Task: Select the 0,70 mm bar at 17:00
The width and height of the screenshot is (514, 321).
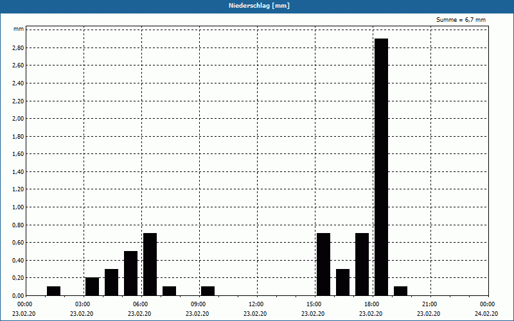Action: pyautogui.click(x=362, y=265)
